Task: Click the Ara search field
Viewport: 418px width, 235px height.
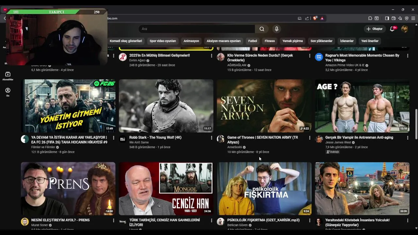Action: click(197, 29)
